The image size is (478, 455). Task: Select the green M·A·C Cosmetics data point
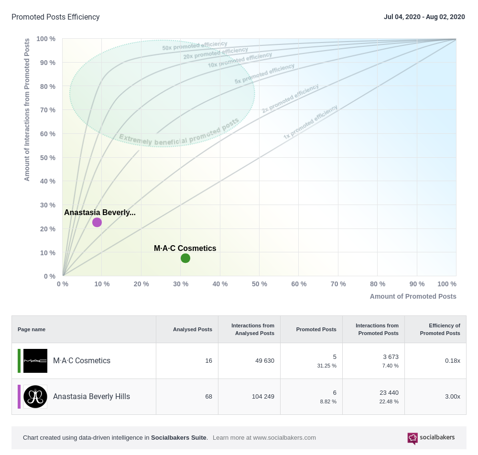click(185, 258)
